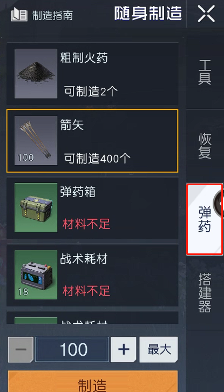This screenshot has width=224, height=392.
Task: Select the 粗制火药 row (可制造2个)
Action: click(x=92, y=74)
